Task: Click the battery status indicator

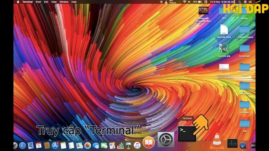Action: coord(198,2)
